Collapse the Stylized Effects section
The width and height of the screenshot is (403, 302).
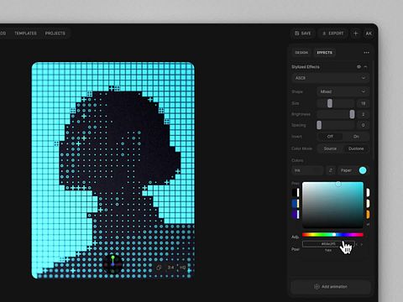point(365,67)
